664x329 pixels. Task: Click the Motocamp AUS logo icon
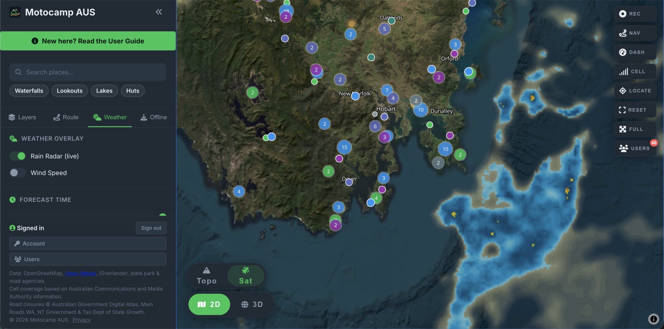click(x=15, y=12)
